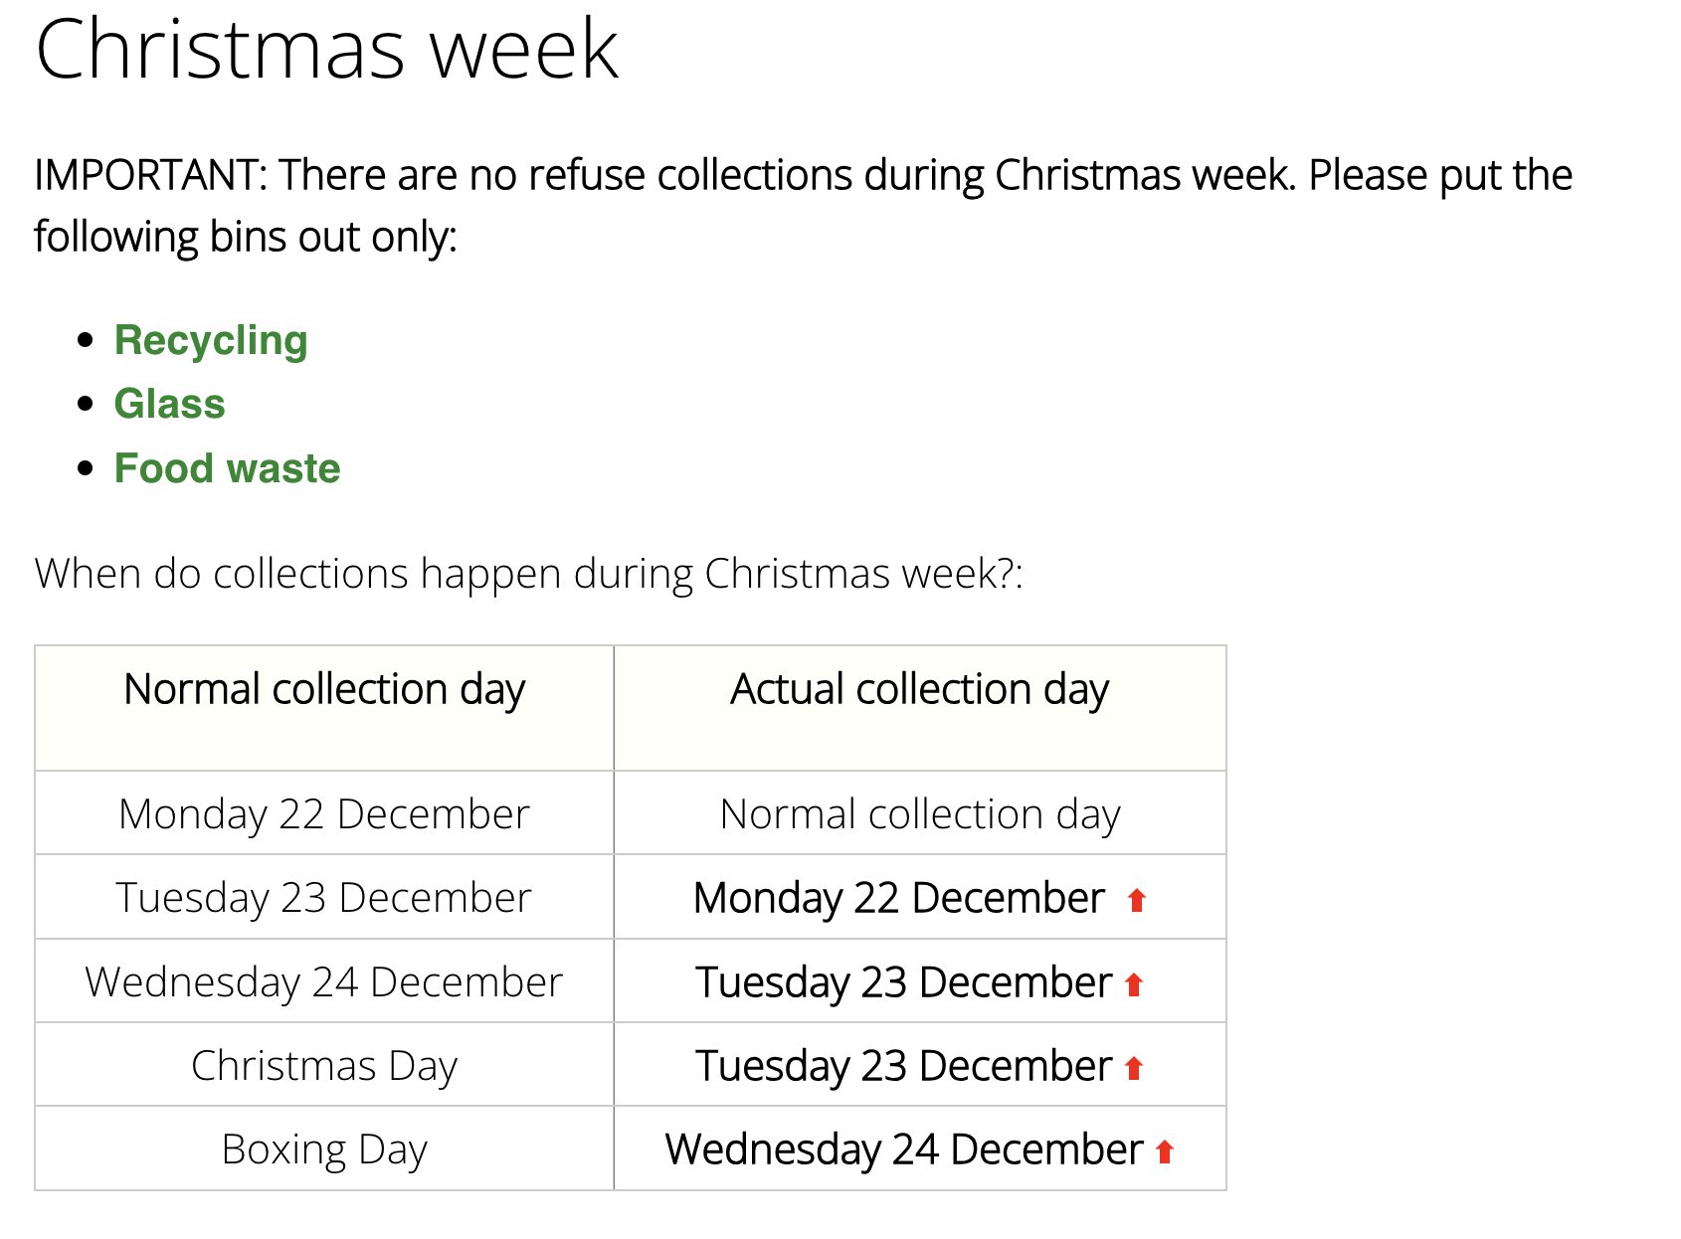Open the Glass link
Image resolution: width=1681 pixels, height=1239 pixels.
tap(170, 404)
